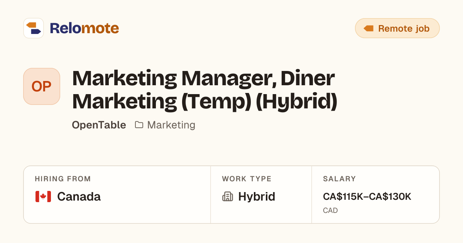Image resolution: width=463 pixels, height=243 pixels.
Task: Click the OP company avatar
Action: [42, 86]
